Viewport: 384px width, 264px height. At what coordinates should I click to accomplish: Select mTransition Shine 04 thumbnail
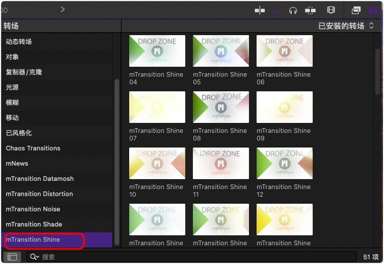pos(157,51)
